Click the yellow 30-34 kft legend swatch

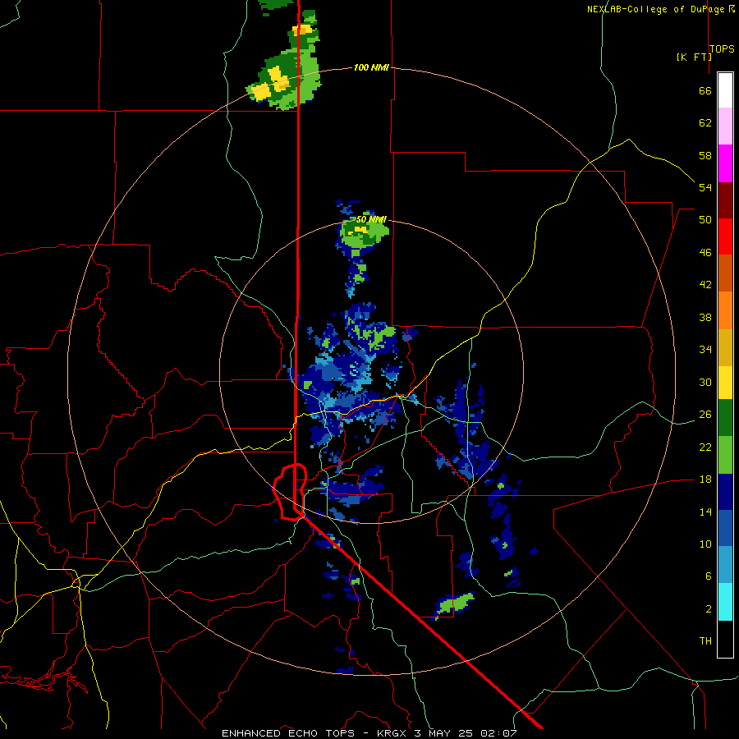click(725, 383)
